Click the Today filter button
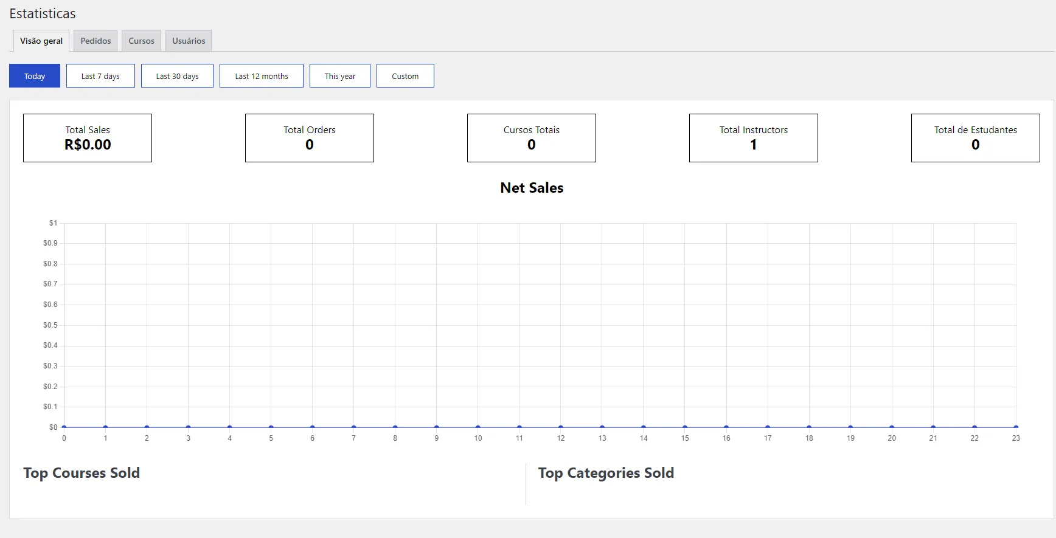1056x538 pixels. click(x=35, y=76)
